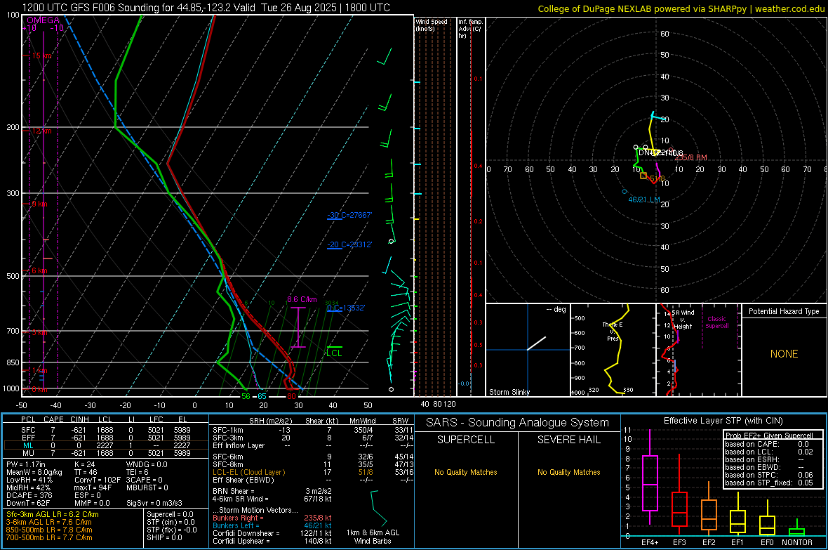828x550 pixels.
Task: Select the Eff Shear (EBWD) row
Action: (x=313, y=480)
